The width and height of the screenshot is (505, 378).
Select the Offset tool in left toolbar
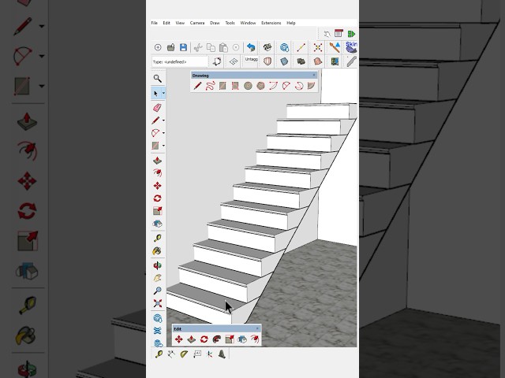157,173
